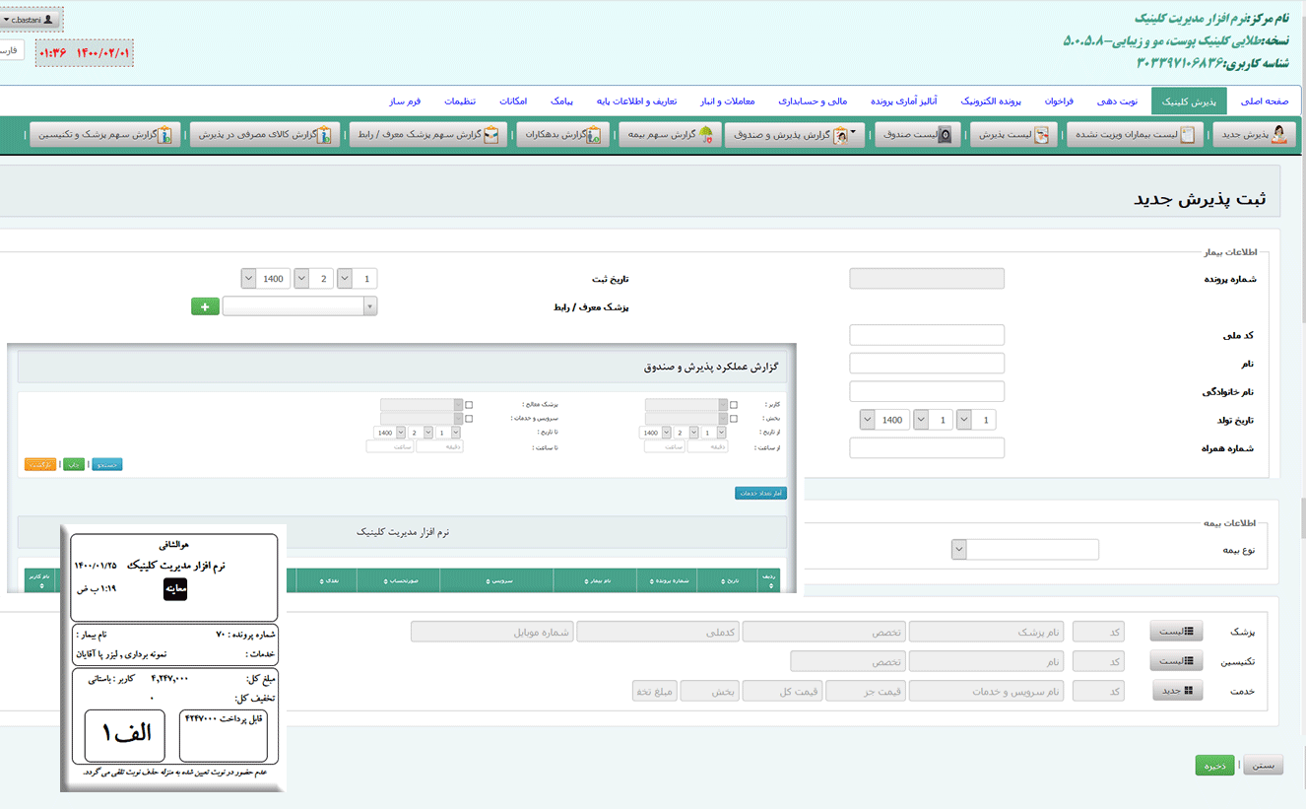The width and height of the screenshot is (1306, 809).
Task: Open the آنالیز آماری پرونده tab
Action: click(x=903, y=101)
